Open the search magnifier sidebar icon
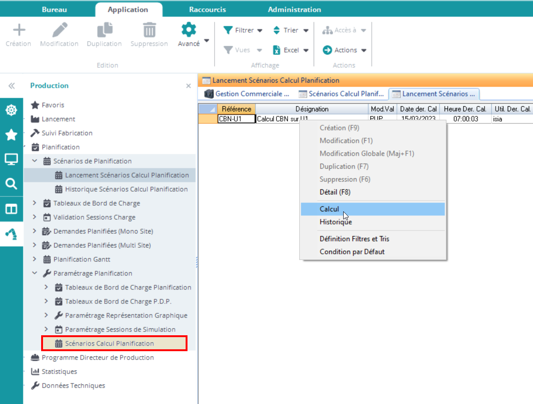Screen dimensions: 533x404 [11, 184]
